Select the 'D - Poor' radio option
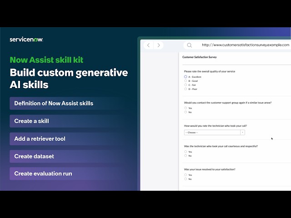The image size is (291, 218). [186, 89]
